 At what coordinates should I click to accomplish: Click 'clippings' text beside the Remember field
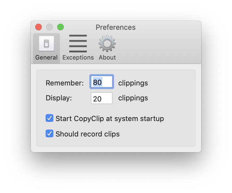tap(133, 83)
